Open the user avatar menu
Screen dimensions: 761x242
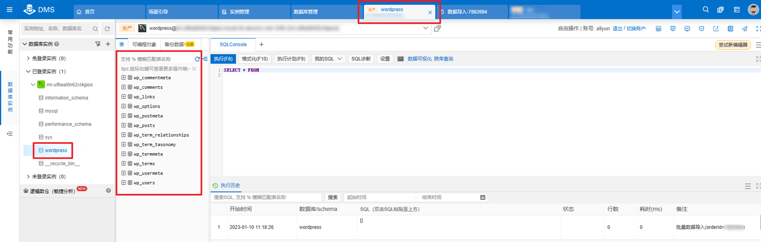(x=753, y=10)
